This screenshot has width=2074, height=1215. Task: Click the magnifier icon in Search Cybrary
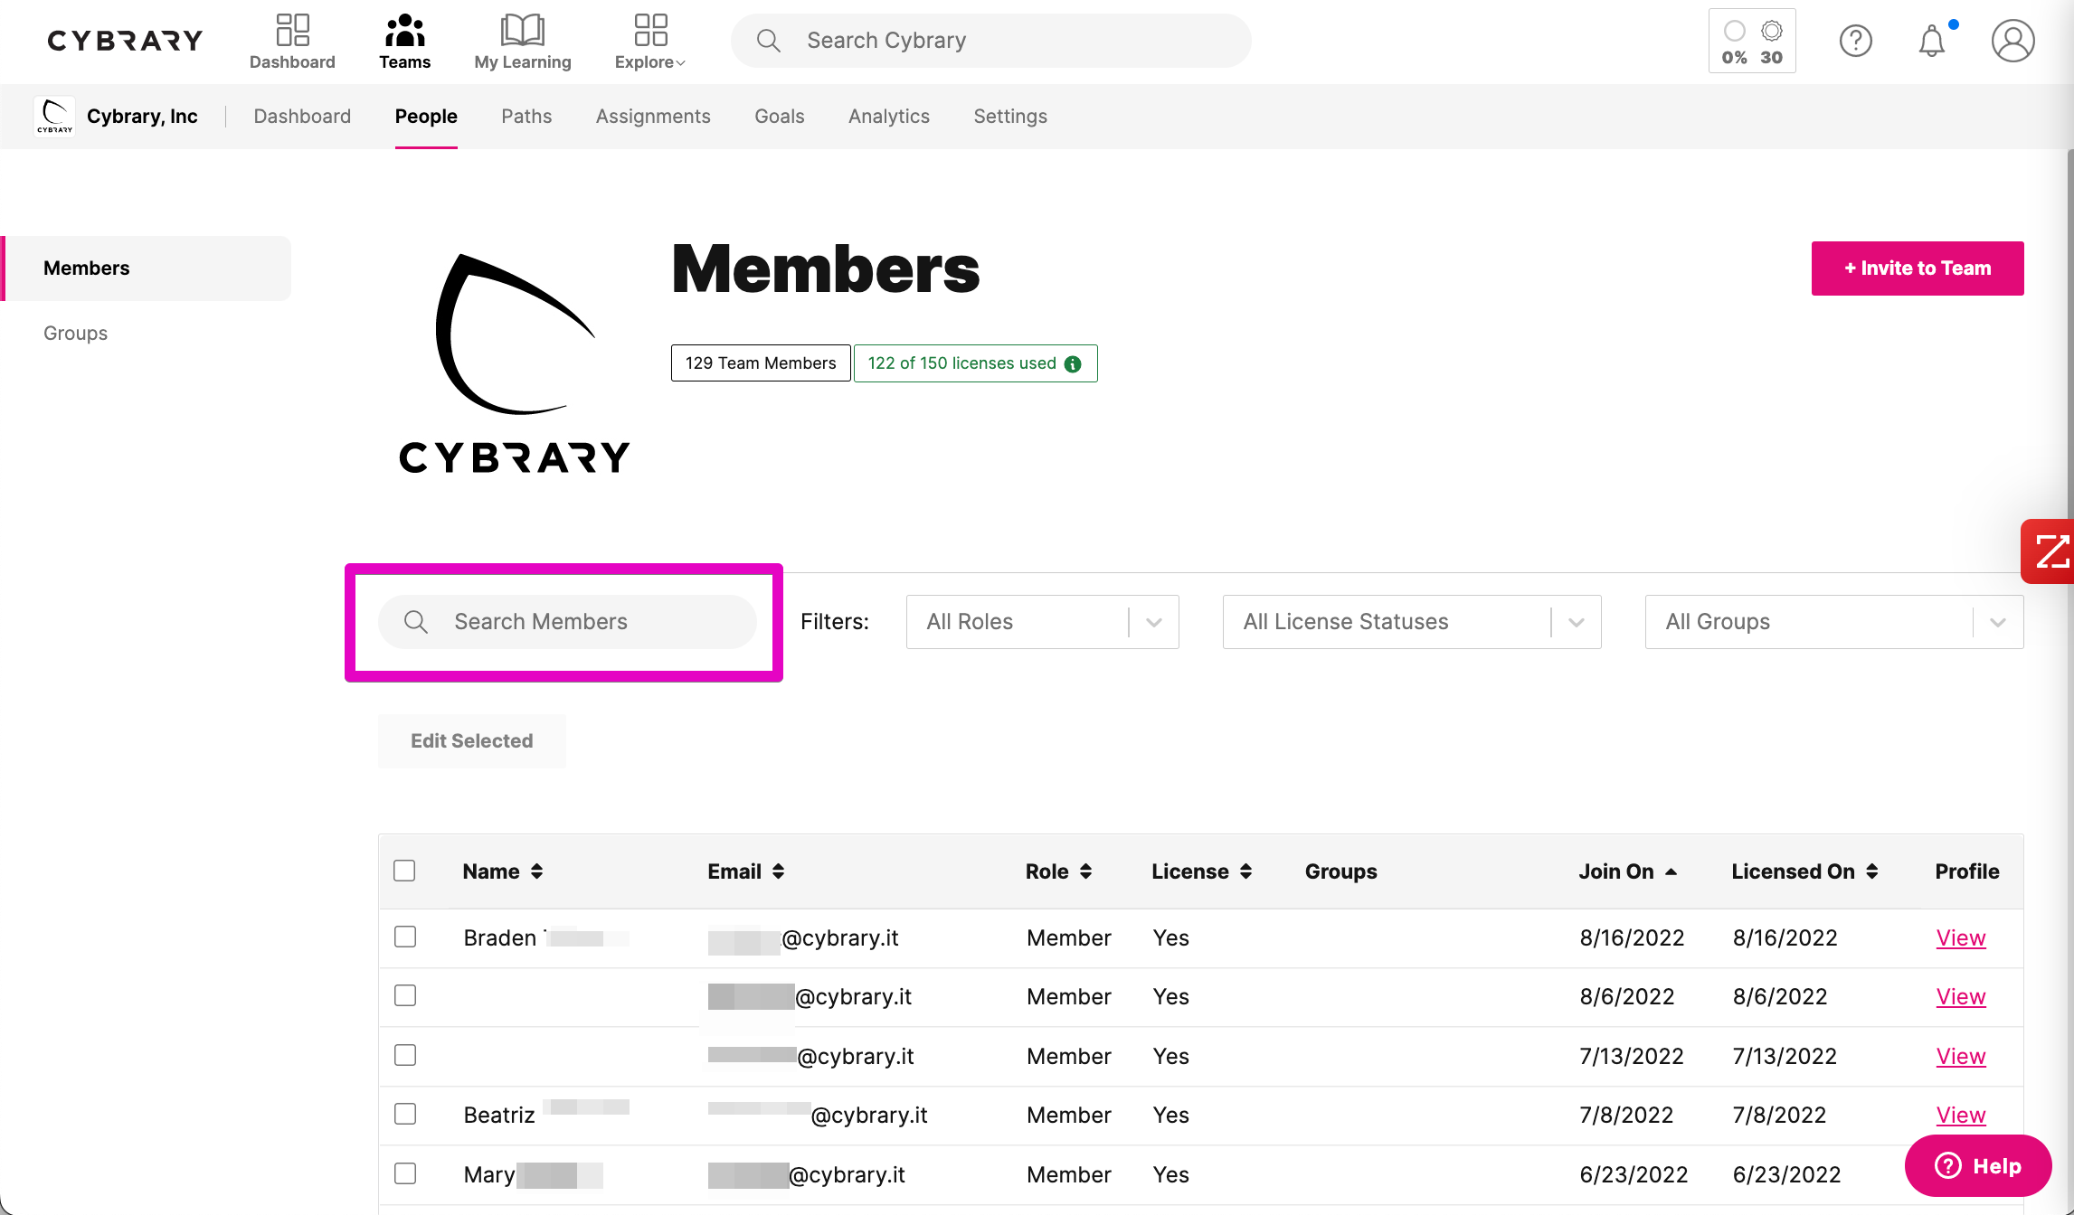(x=769, y=41)
